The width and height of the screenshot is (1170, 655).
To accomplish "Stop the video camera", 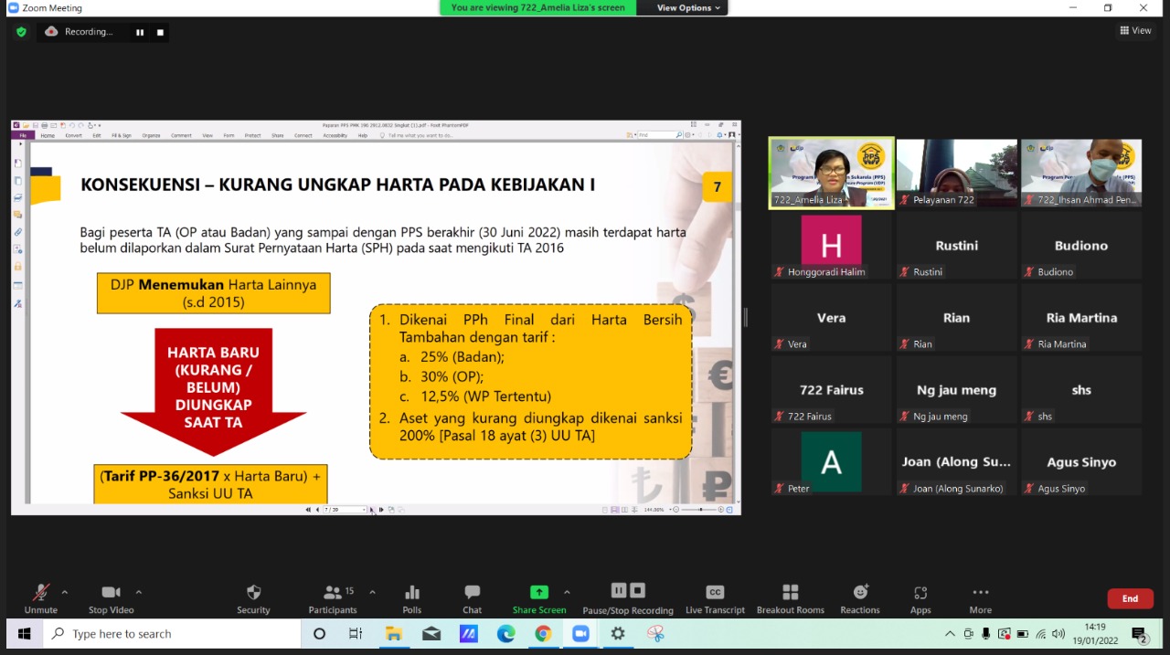I will 111,598.
